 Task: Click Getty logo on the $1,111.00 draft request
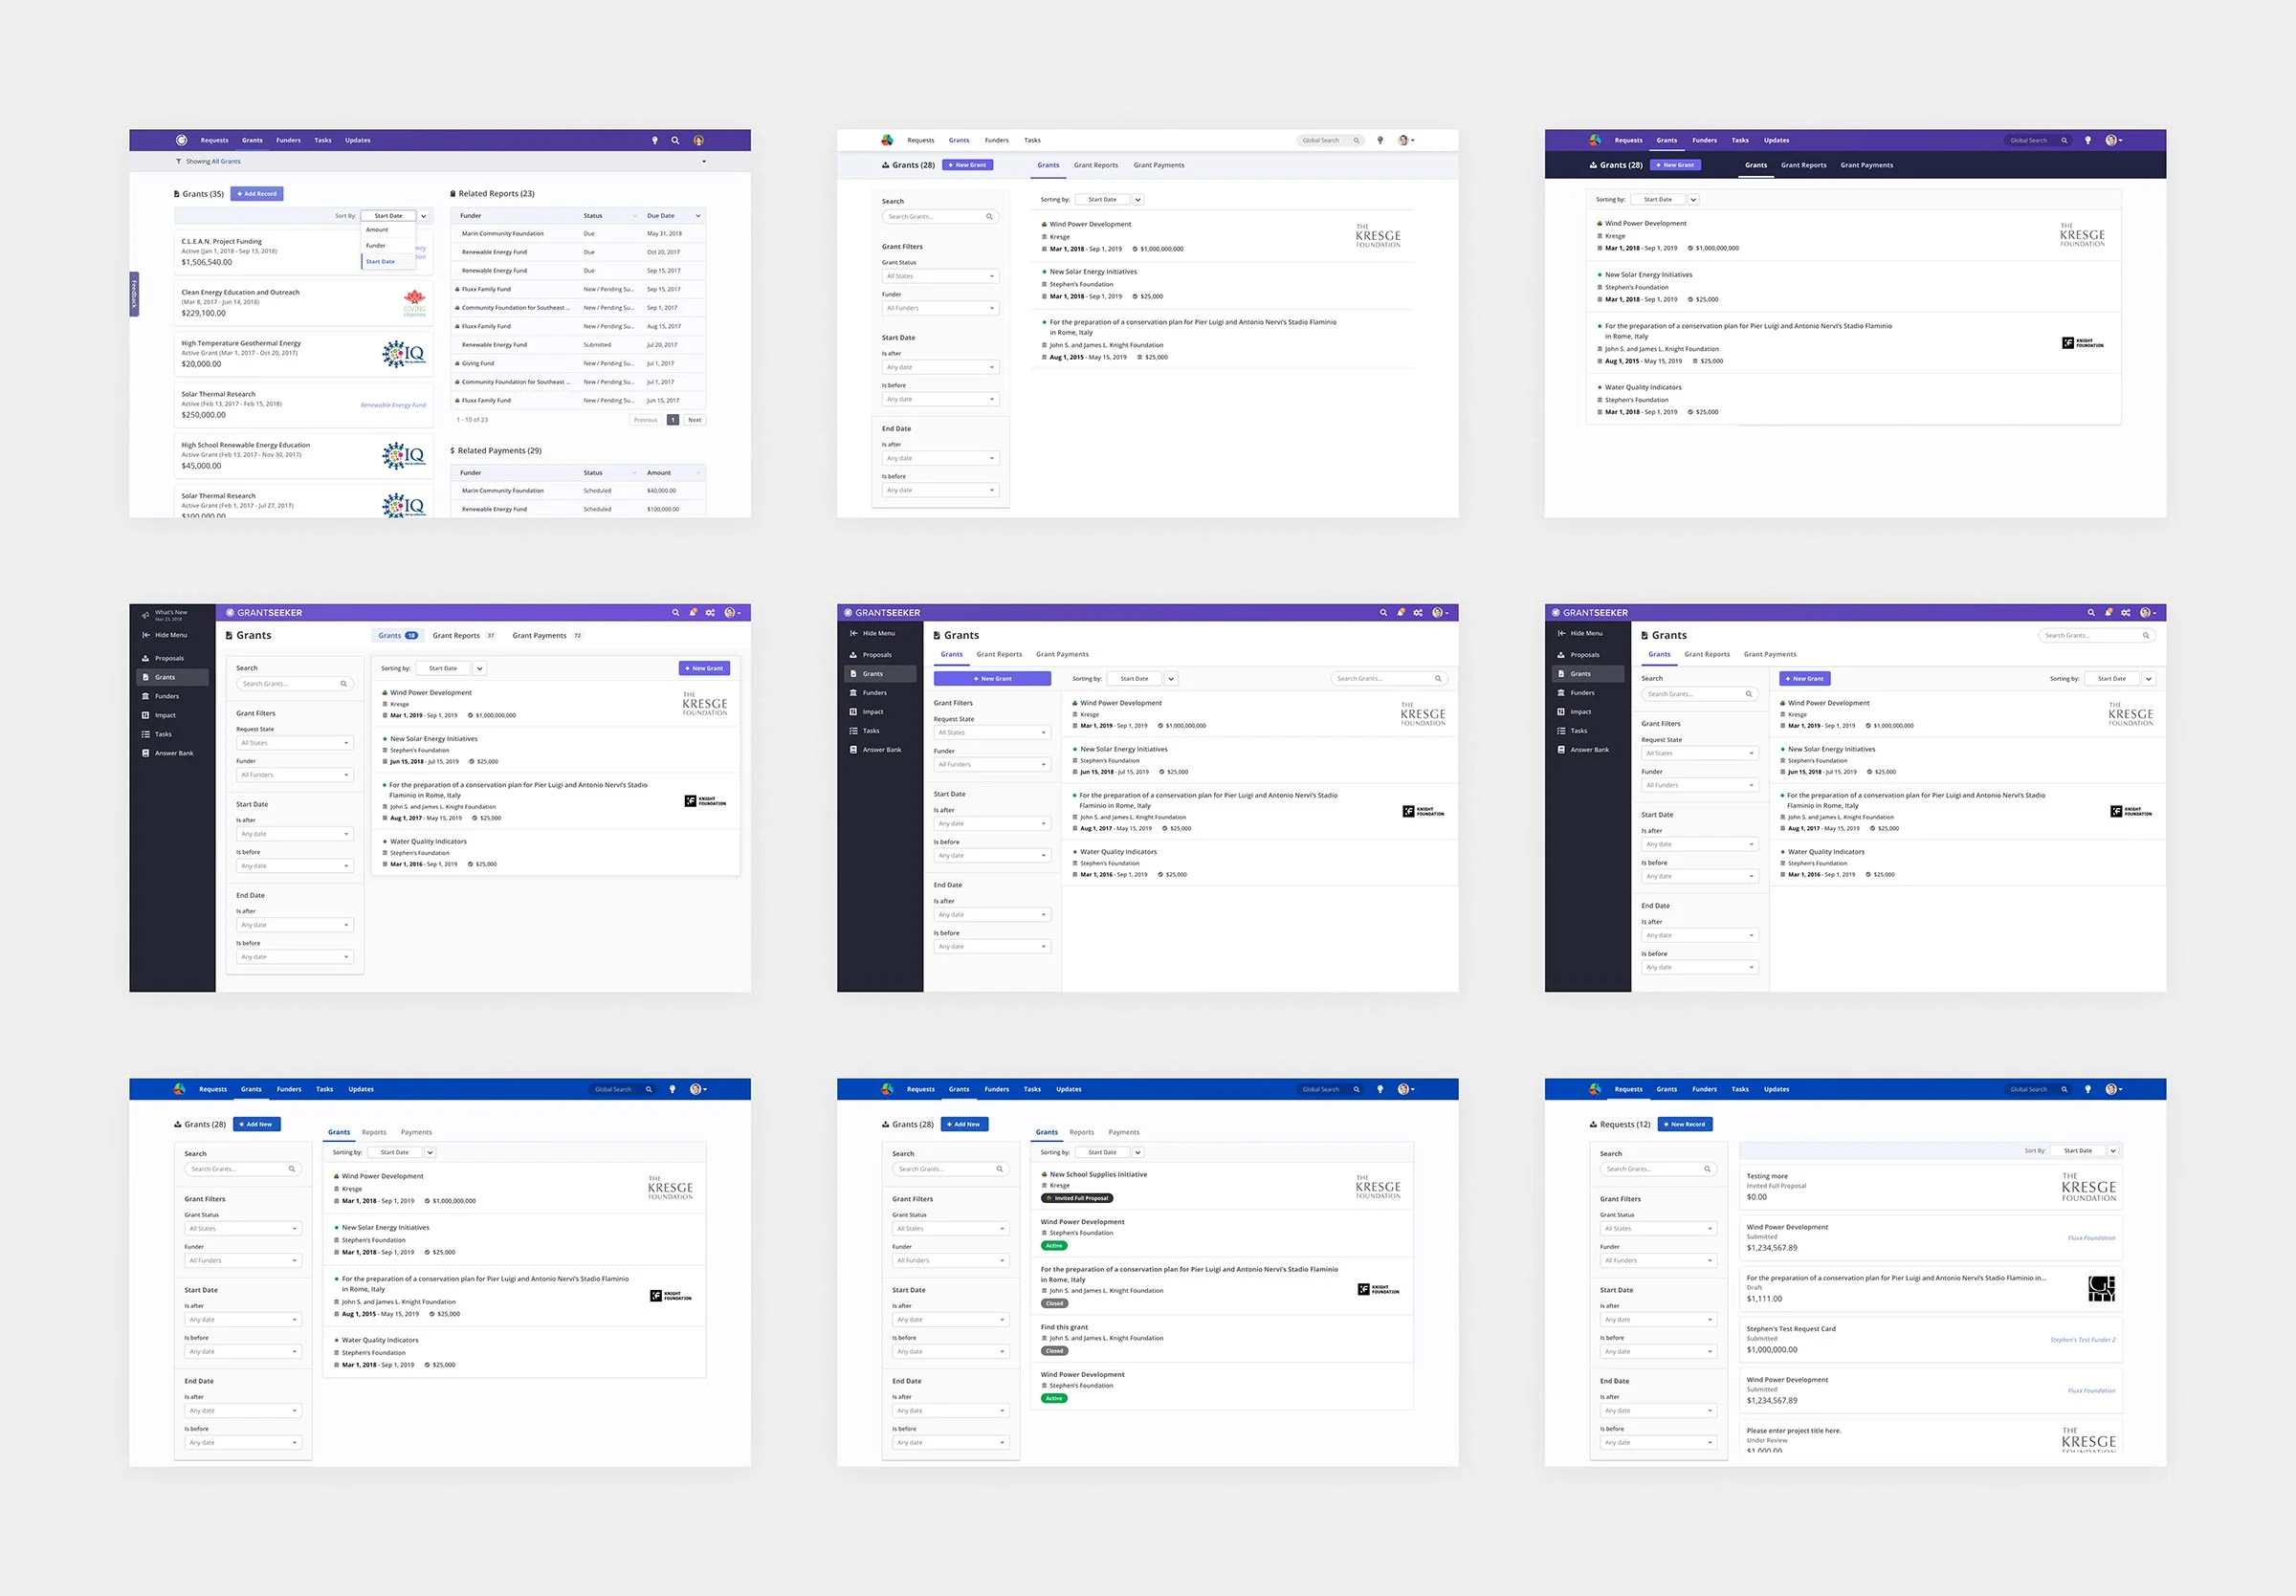2101,1288
